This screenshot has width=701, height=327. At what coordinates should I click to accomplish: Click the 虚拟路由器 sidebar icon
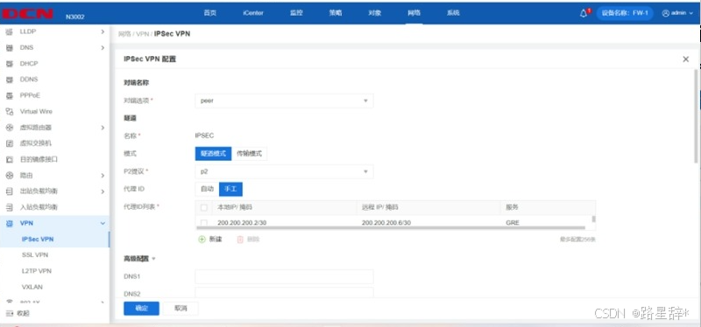click(x=9, y=128)
